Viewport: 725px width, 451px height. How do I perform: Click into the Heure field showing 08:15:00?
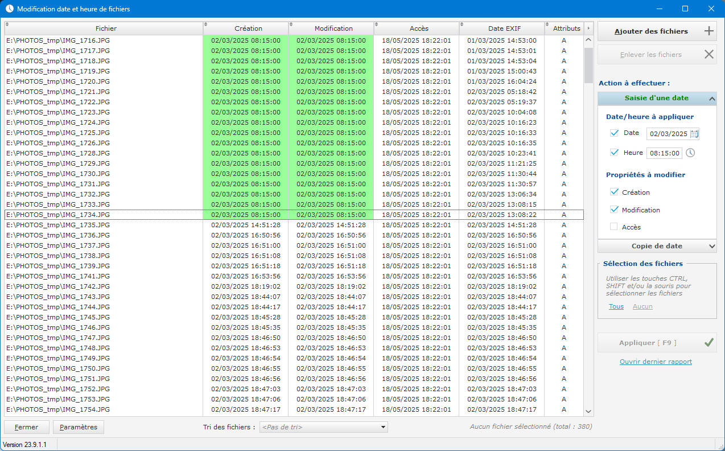click(x=664, y=153)
